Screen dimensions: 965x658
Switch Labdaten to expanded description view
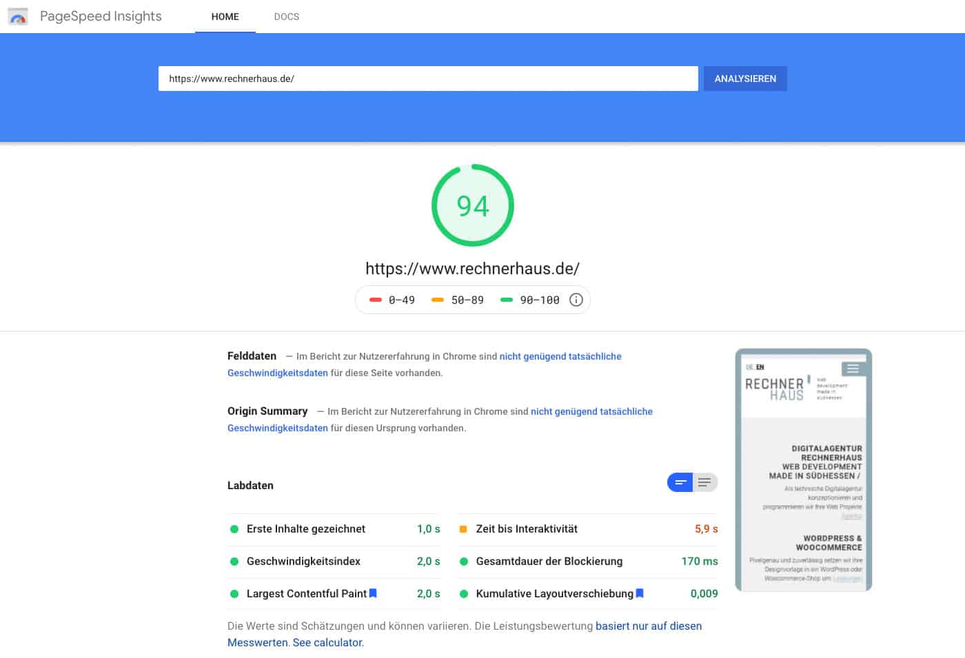coord(704,482)
